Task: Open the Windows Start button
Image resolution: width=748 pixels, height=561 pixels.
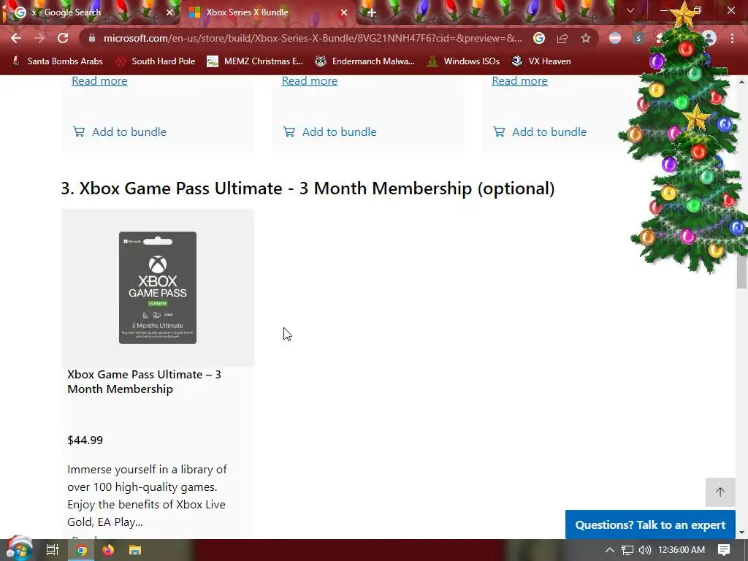Action: click(19, 549)
